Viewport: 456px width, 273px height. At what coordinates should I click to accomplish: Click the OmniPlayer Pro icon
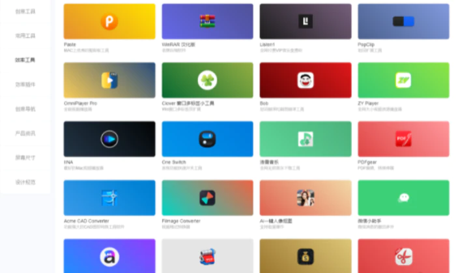coord(109,80)
